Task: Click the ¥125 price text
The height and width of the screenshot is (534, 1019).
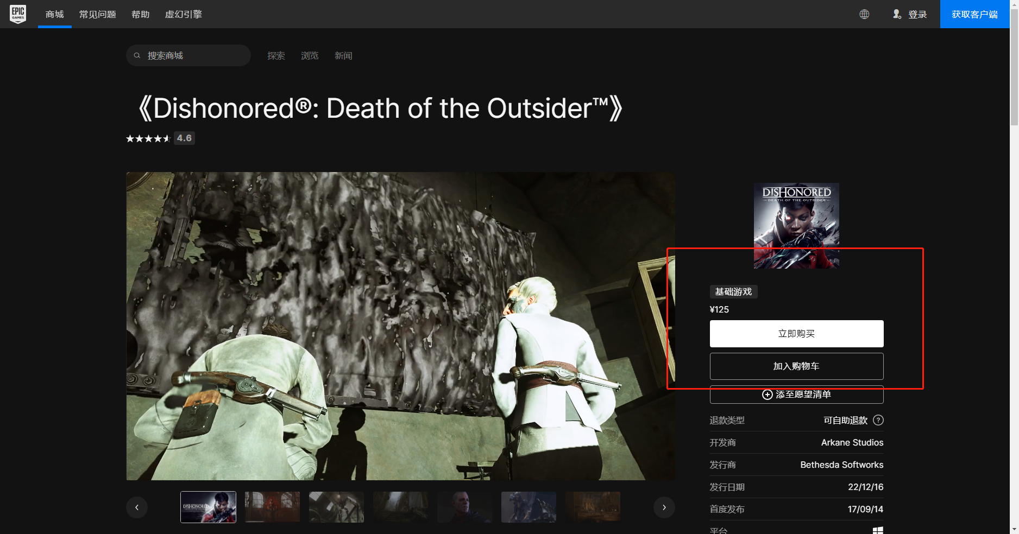Action: [x=719, y=309]
